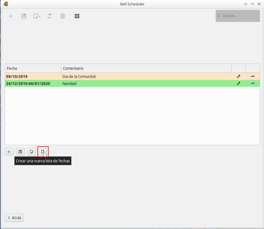The height and width of the screenshot is (229, 264).
Task: Click the page-with-arrow icon in top toolbar
Action: point(37,16)
